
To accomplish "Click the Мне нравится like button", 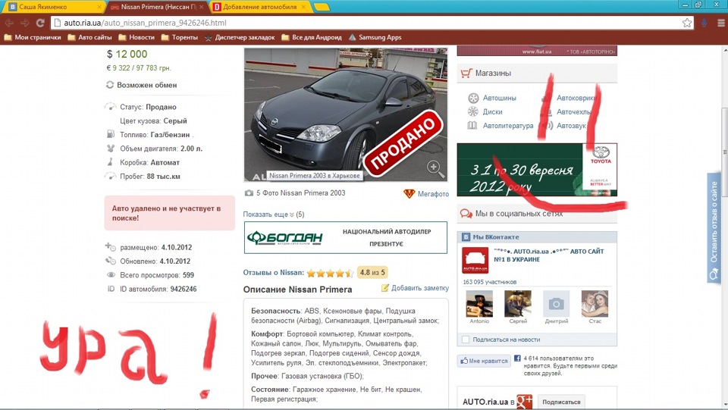I will [484, 361].
